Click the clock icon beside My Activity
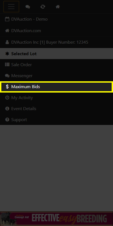The height and width of the screenshot is (226, 113). (x=7, y=97)
